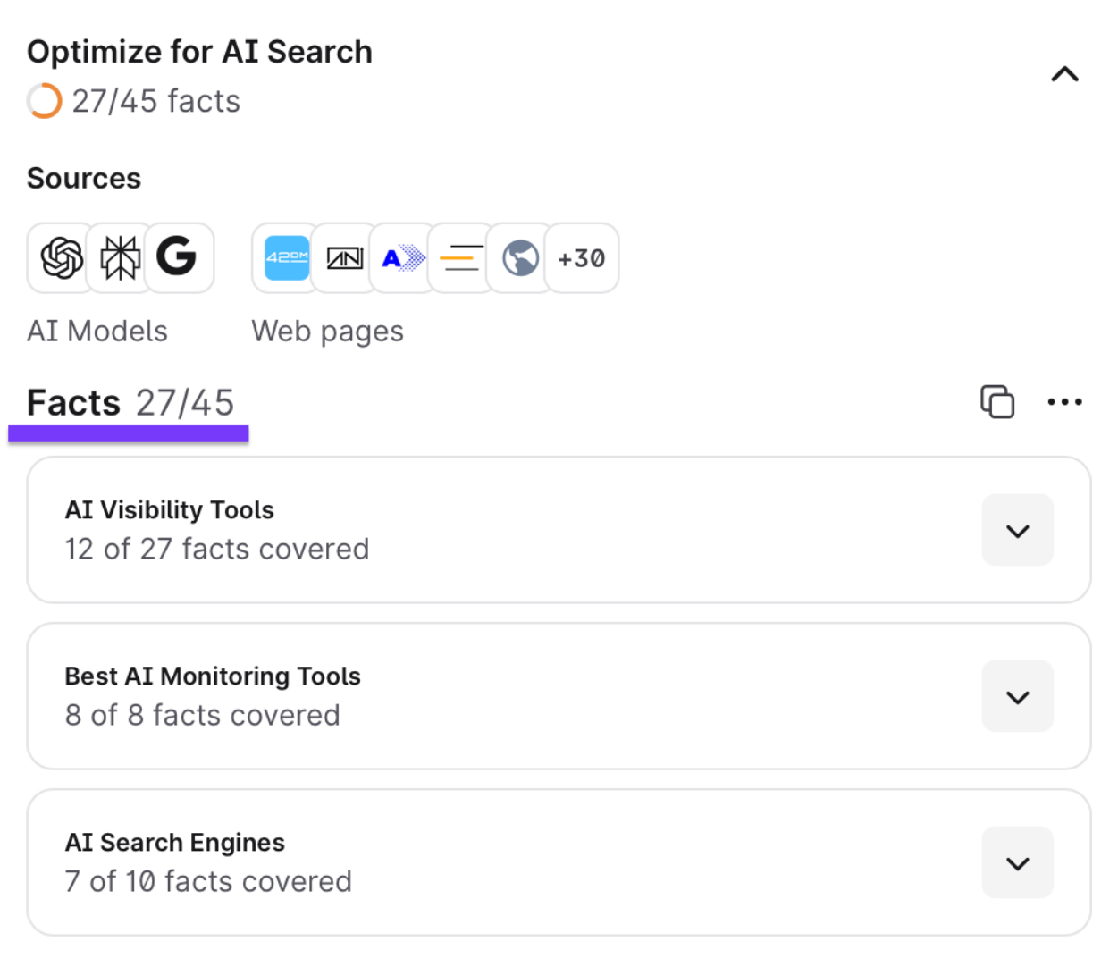Viewport: 1101px width, 958px height.
Task: Show the +30 additional web sources
Action: tap(582, 258)
